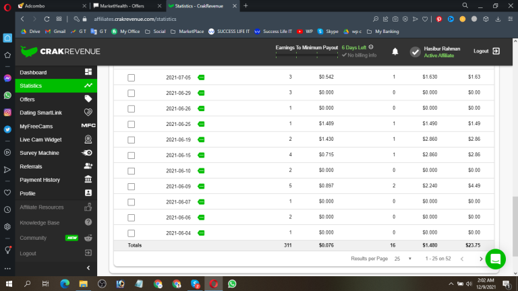Open Opera sidebar History clock icon
This screenshot has width=518, height=291.
pyautogui.click(x=7, y=210)
